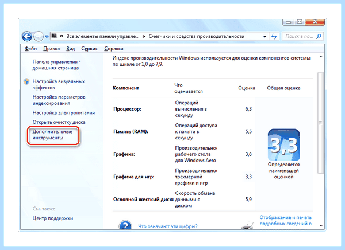Screen dimensions: 345x250
Task: Expand the address bar history dropdown
Action: point(264,37)
